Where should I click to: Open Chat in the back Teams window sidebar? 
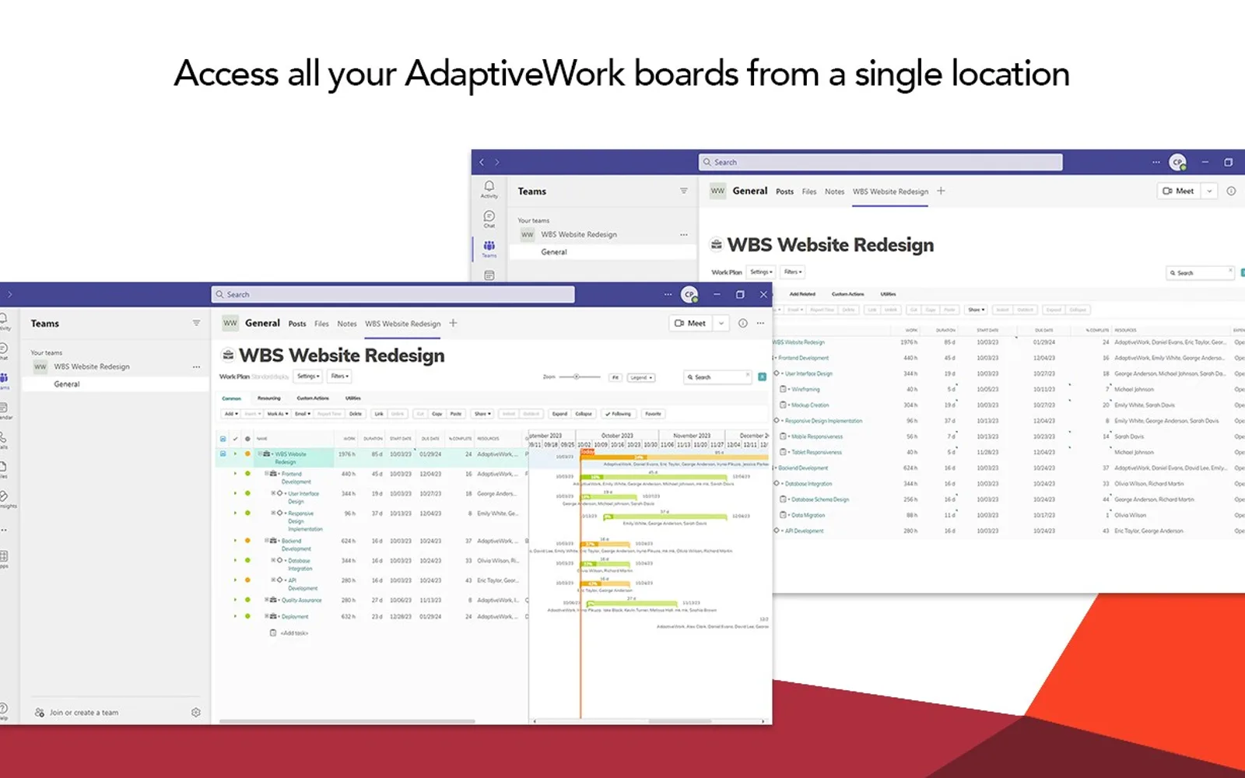[489, 219]
